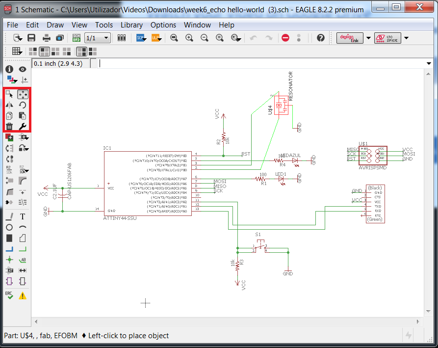Toggle the highlighted second panel layout icon
This screenshot has width=438, height=348.
pyautogui.click(x=44, y=52)
